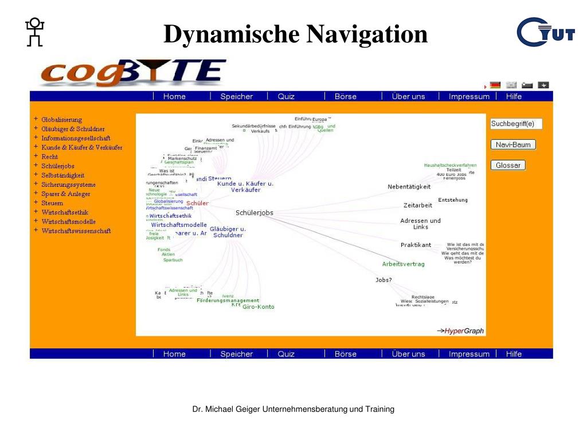Click the Glossar button
Image resolution: width=587 pixels, height=440 pixels.
point(508,166)
